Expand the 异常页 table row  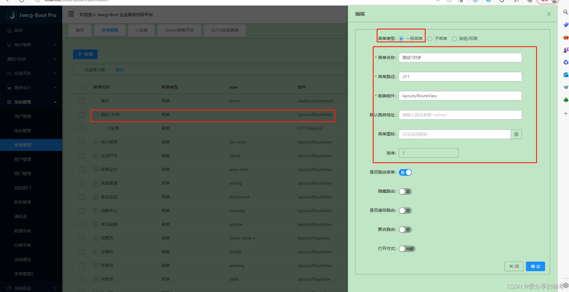pyautogui.click(x=96, y=265)
